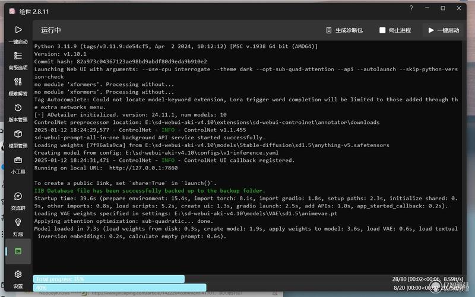Click the 'ControlNet UI callback registered' line
The width and height of the screenshot is (475, 297).
[164, 160]
